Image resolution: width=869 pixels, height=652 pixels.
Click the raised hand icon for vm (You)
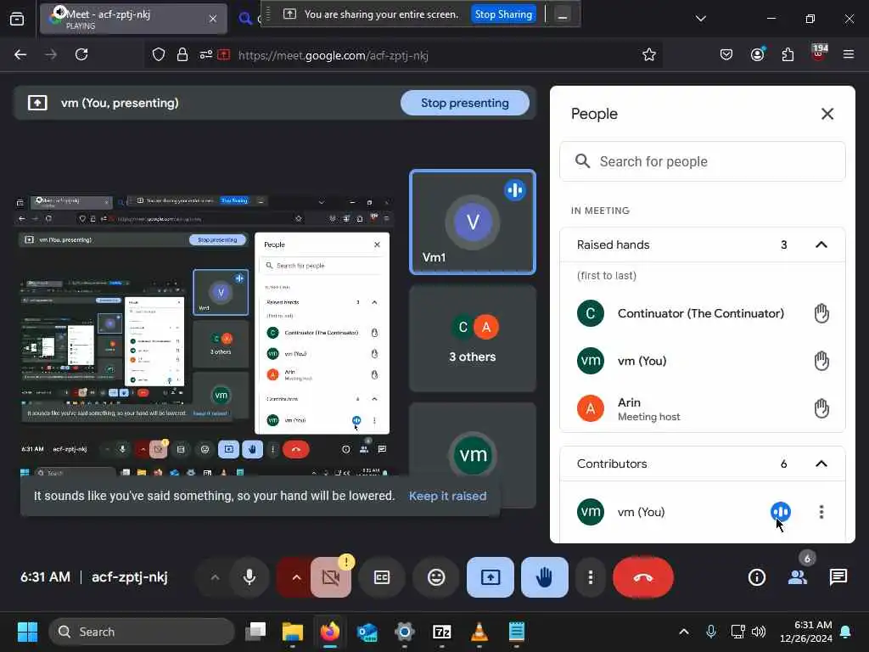[x=821, y=361]
